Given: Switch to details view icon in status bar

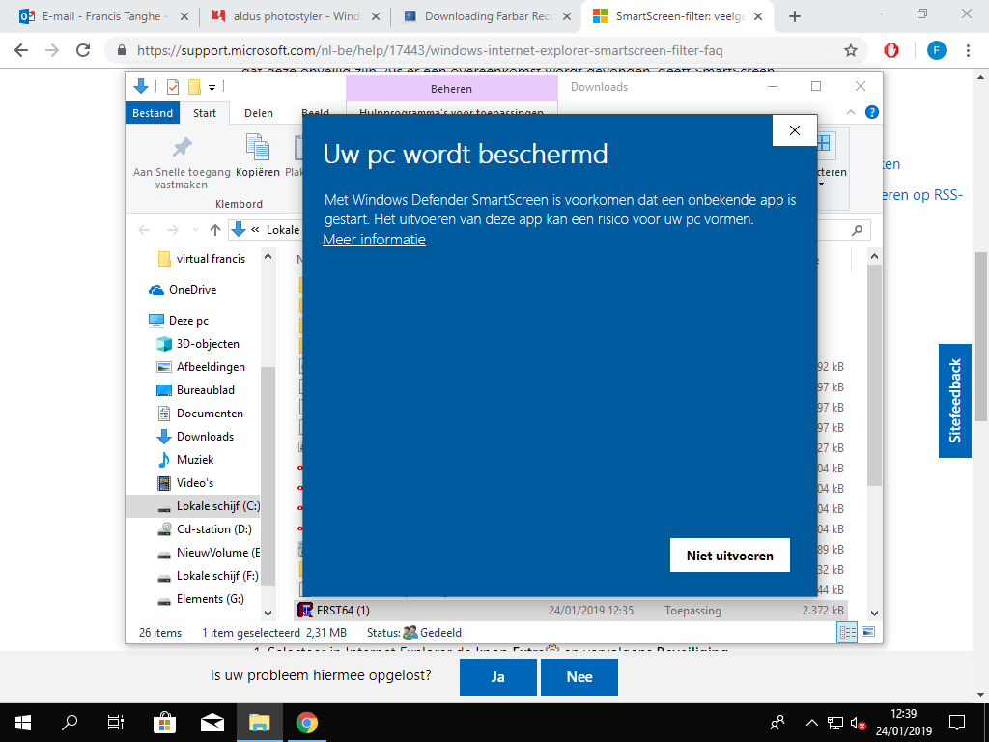Looking at the screenshot, I should [x=847, y=632].
